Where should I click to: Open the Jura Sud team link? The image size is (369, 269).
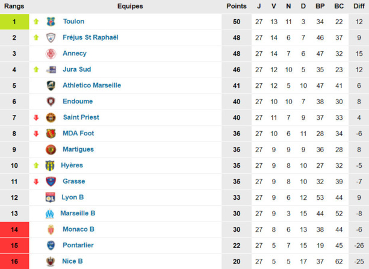pyautogui.click(x=77, y=69)
